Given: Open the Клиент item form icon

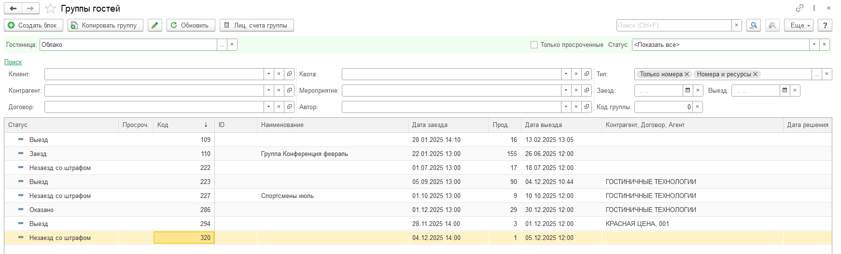Looking at the screenshot, I should [x=289, y=74].
